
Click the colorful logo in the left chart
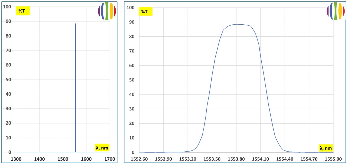107,11
